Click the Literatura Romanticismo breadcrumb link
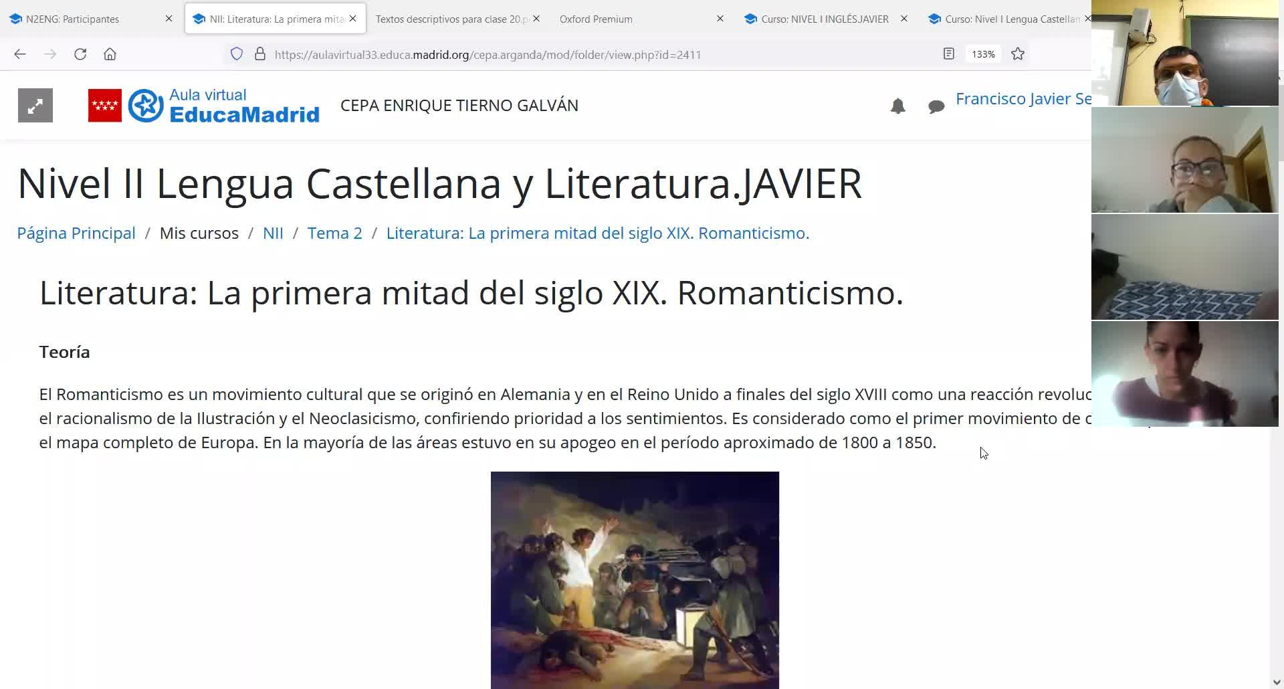 [x=598, y=233]
